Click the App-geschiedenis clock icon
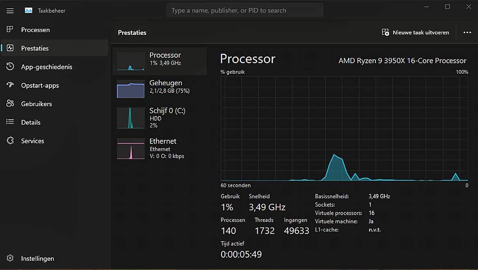This screenshot has width=478, height=270. coord(10,66)
